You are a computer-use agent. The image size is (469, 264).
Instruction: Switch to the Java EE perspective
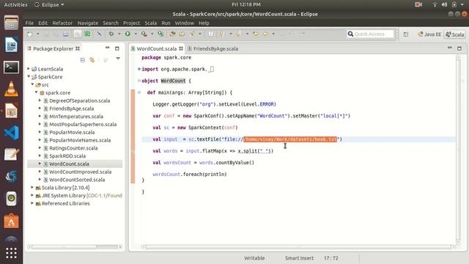[x=430, y=34]
